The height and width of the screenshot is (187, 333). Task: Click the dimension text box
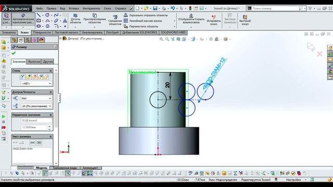pyautogui.click(x=32, y=155)
